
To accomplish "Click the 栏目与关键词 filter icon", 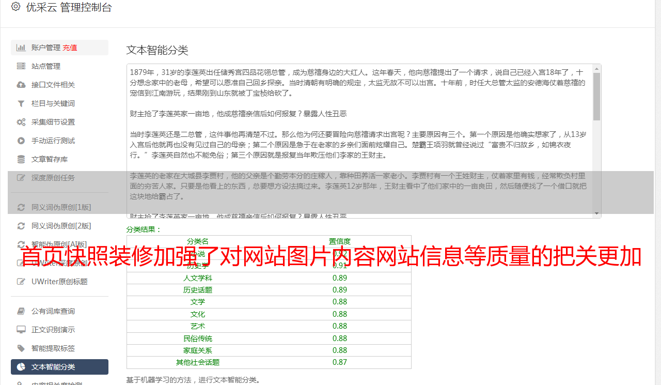I will pyautogui.click(x=21, y=103).
